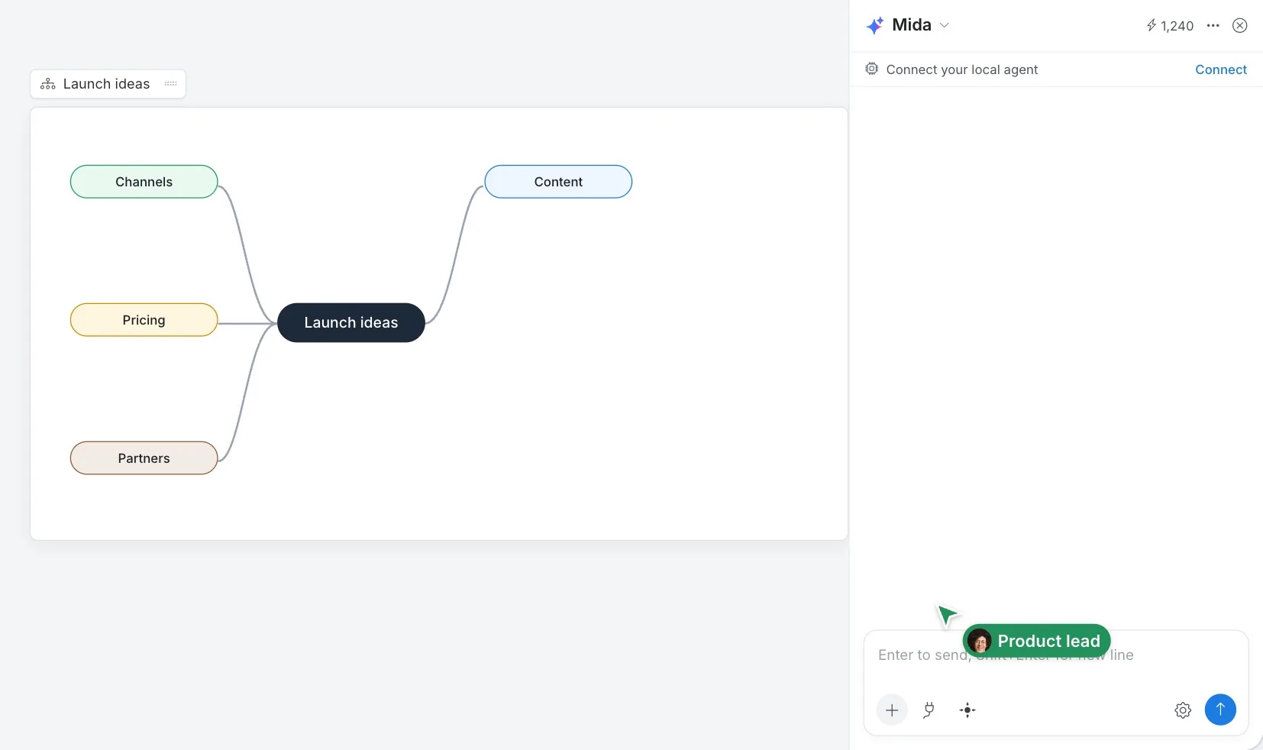This screenshot has width=1263, height=750.
Task: Select the Partners node
Action: pos(144,458)
